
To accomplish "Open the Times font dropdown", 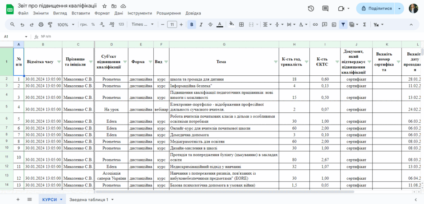I will click(143, 24).
